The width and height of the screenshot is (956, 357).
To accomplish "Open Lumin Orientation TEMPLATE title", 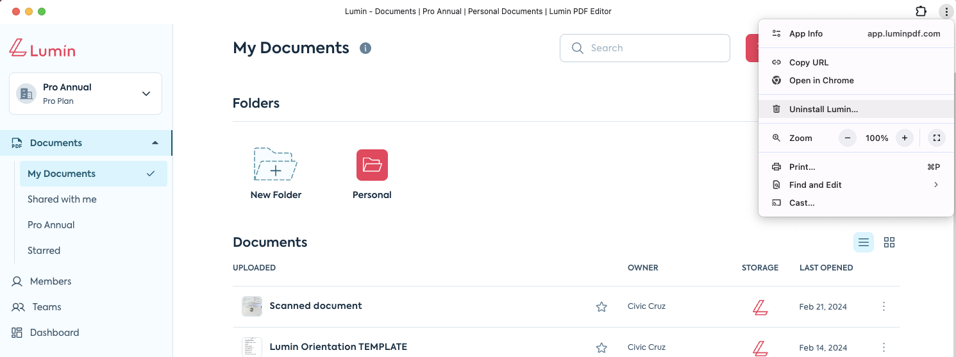I will coord(339,347).
